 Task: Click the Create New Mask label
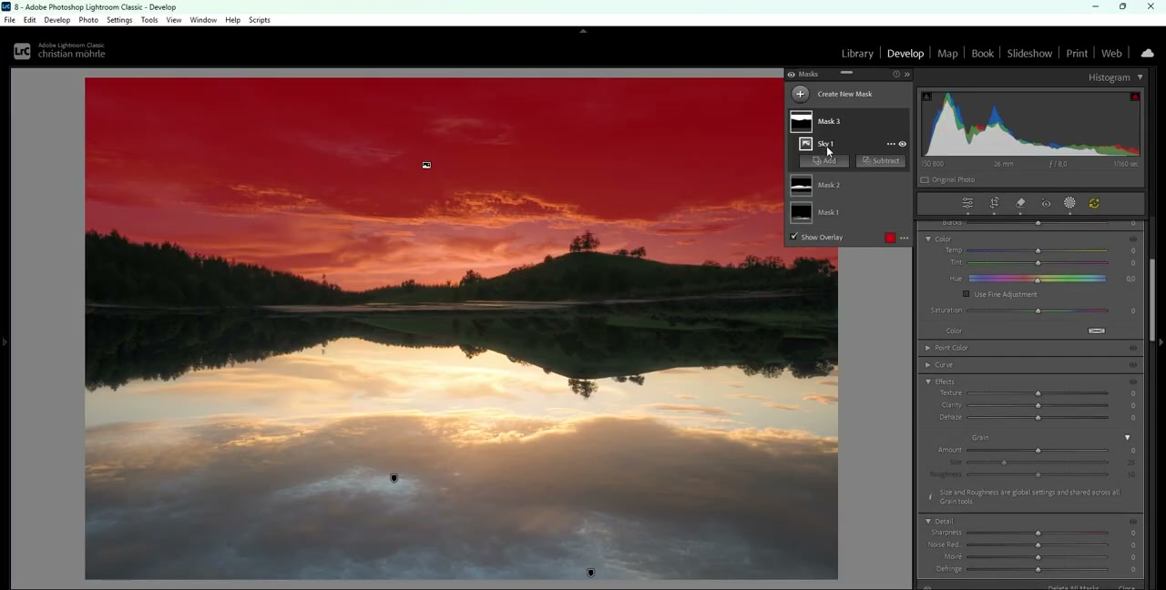click(x=844, y=94)
